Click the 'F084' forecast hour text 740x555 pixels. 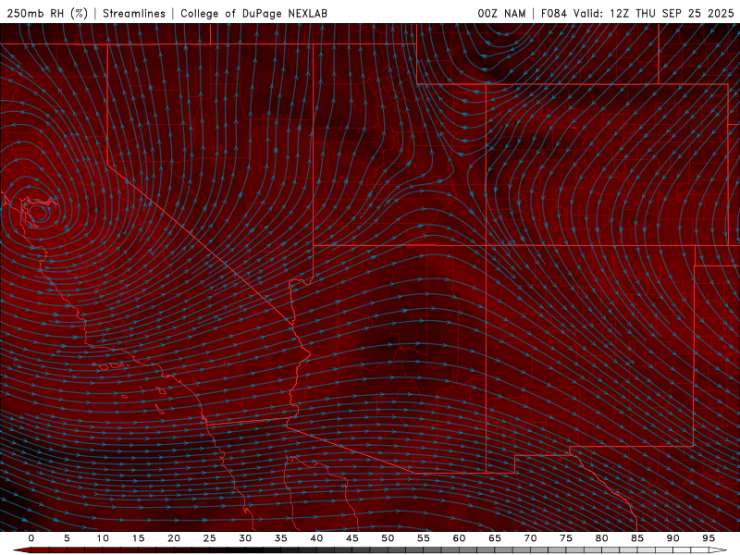point(553,13)
